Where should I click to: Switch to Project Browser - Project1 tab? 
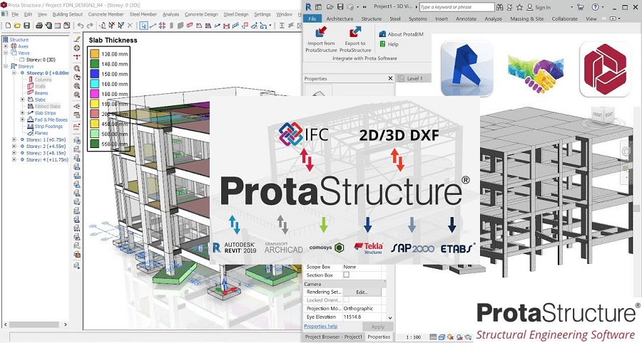[333, 337]
